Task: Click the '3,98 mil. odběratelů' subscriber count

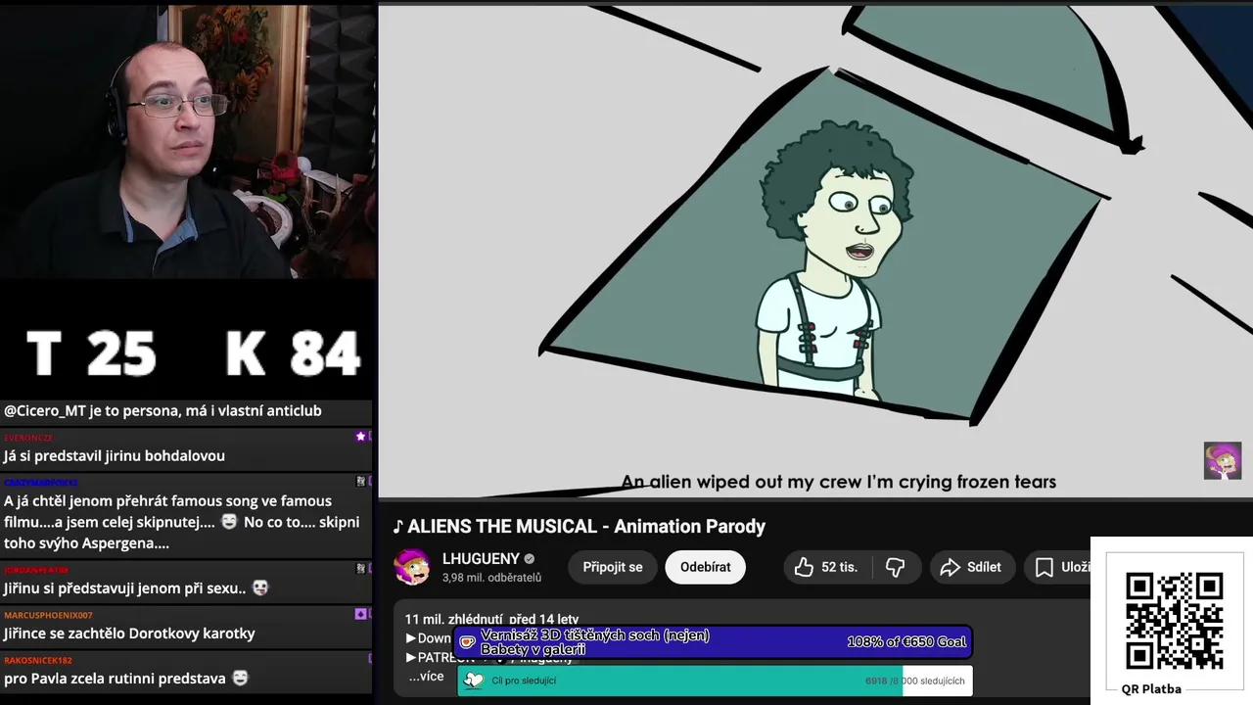Action: (x=491, y=578)
